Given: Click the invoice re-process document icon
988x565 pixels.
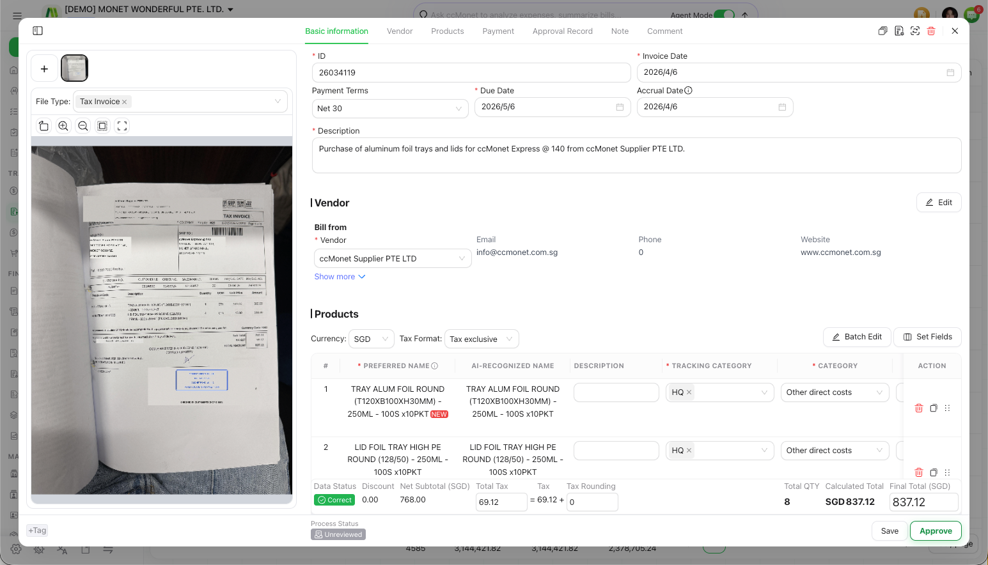Looking at the screenshot, I should coord(899,31).
